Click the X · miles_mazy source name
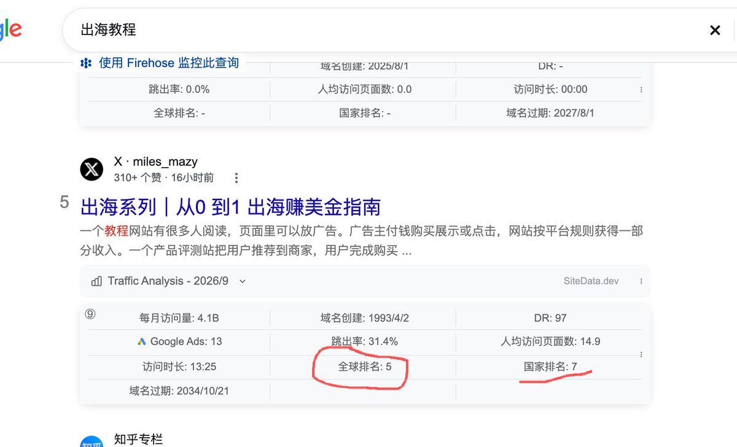Viewport: 737px width, 447px height. (x=156, y=162)
